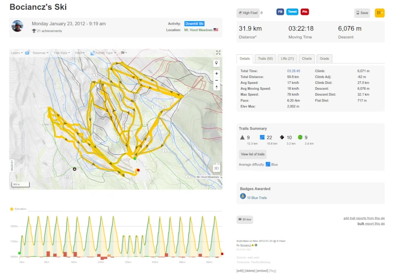Click bulk report this ski link
The width and height of the screenshot is (395, 278).
tap(371, 224)
